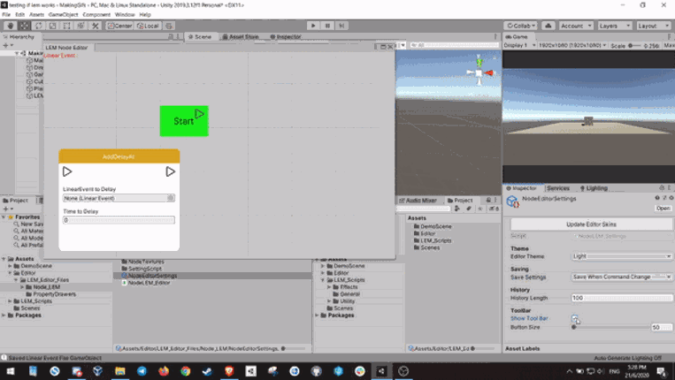The image size is (675, 380).
Task: Open Chrome from the taskbar
Action: coord(186,371)
